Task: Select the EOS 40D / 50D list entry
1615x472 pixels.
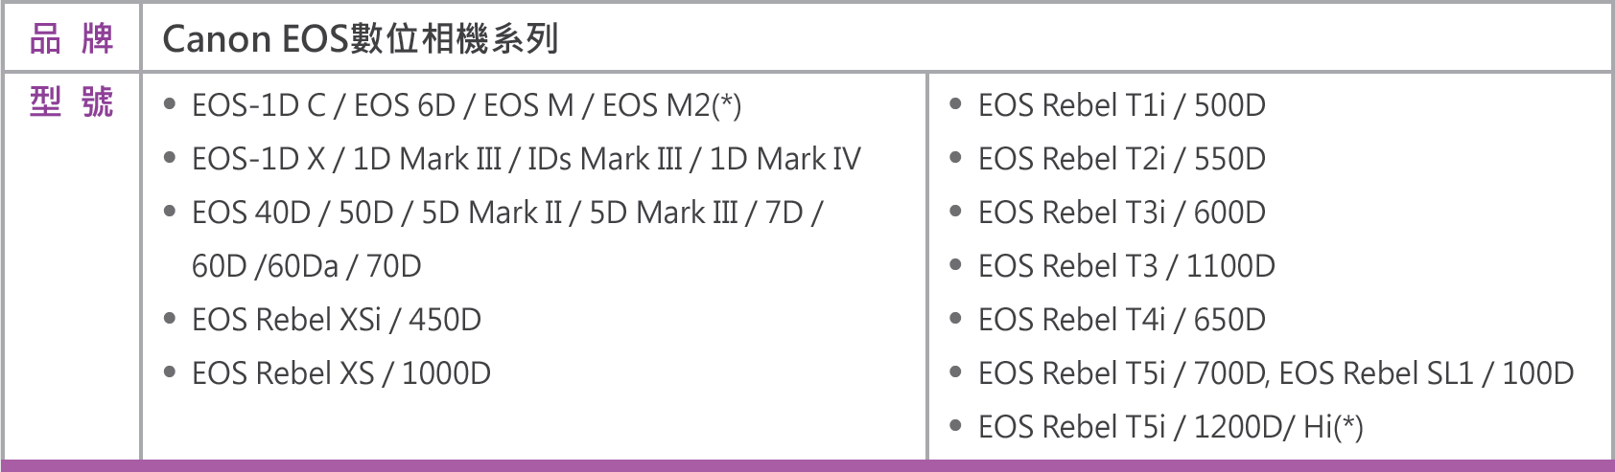Action: pos(507,213)
